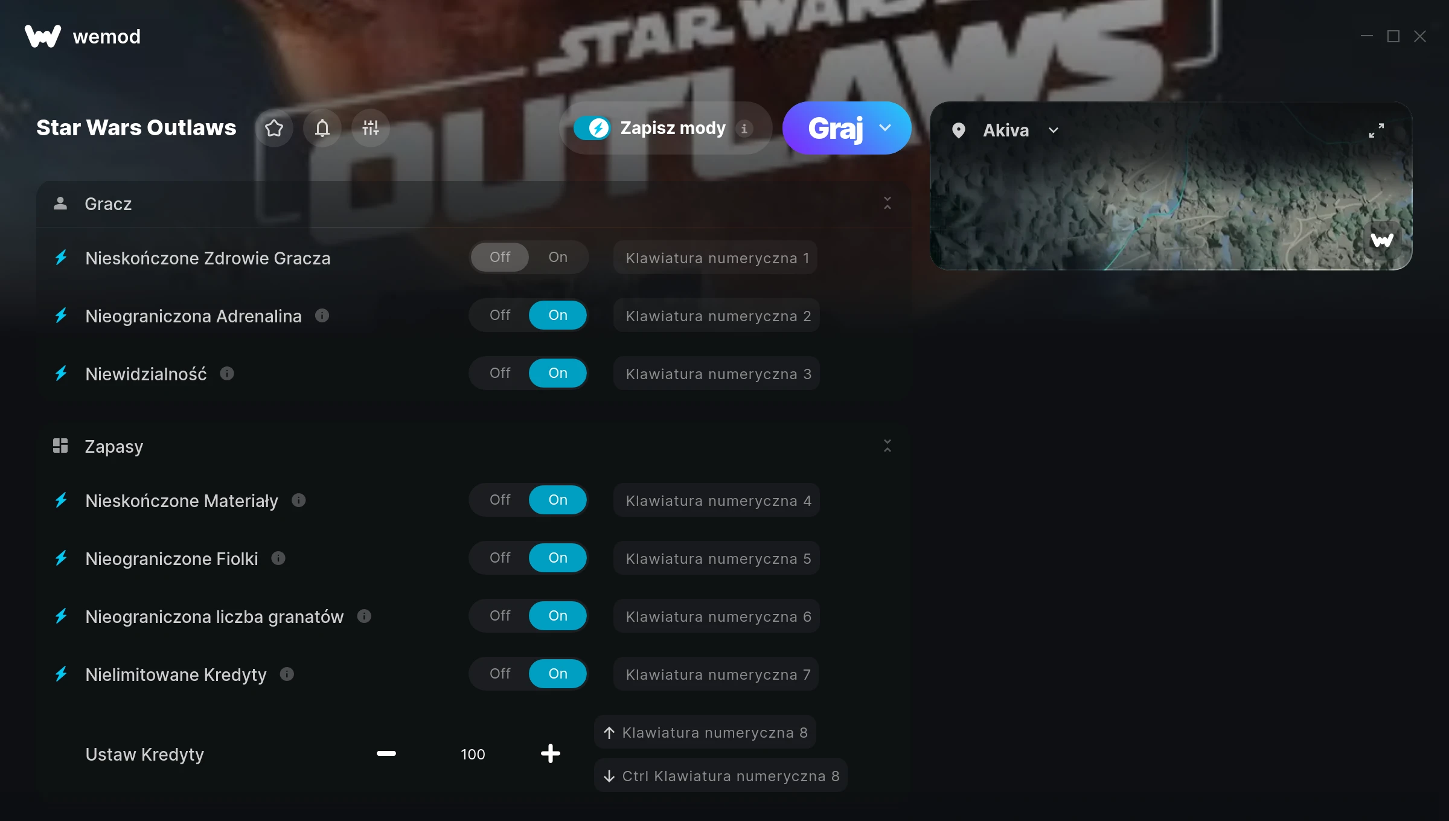Show info for Niewidzialność
The image size is (1449, 821).
tap(227, 374)
